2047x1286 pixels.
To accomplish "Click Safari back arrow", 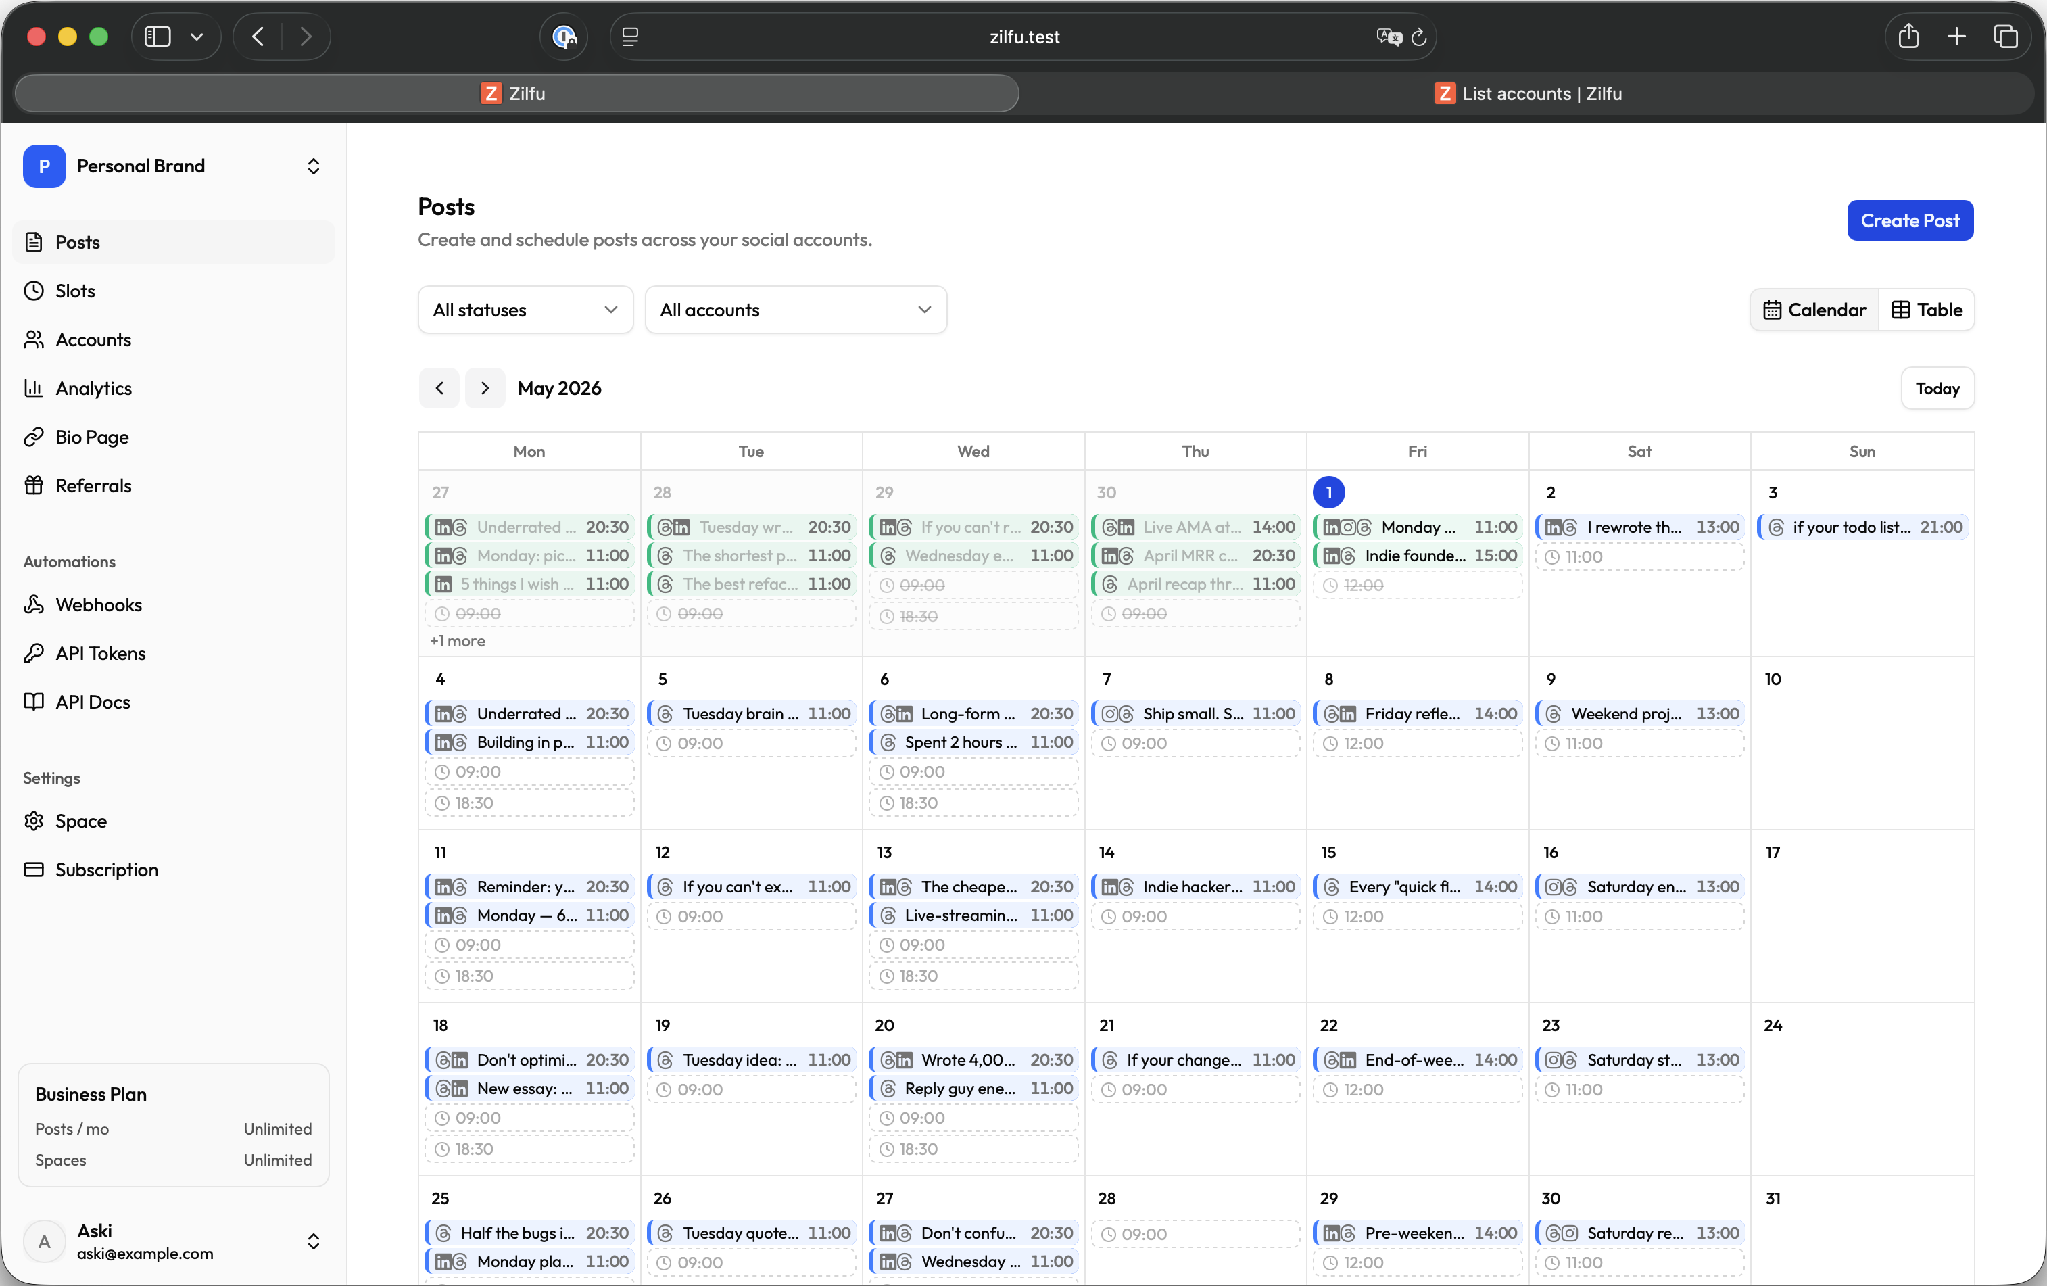I will click(258, 37).
